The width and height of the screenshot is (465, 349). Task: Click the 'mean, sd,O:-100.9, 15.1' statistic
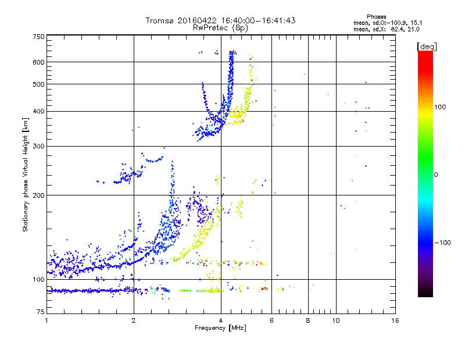(x=388, y=23)
